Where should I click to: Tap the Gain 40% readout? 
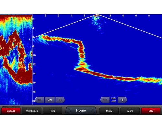point(114,100)
